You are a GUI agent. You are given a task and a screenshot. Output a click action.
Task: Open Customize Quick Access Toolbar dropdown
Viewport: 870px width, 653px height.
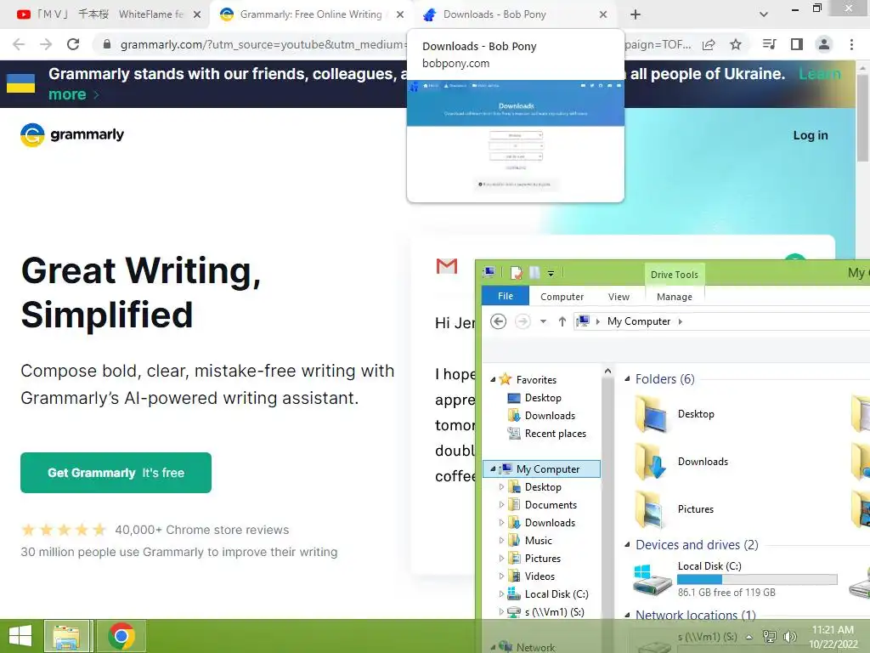(551, 273)
